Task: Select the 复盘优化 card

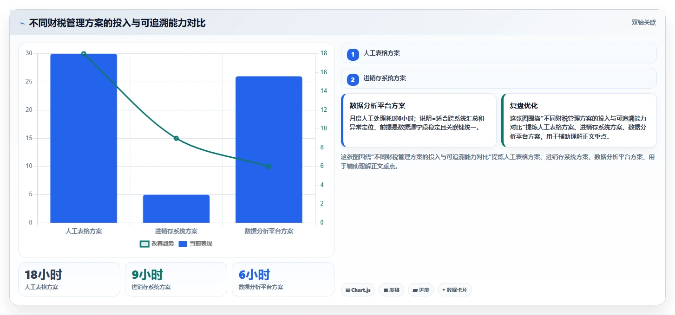Action: 579,121
